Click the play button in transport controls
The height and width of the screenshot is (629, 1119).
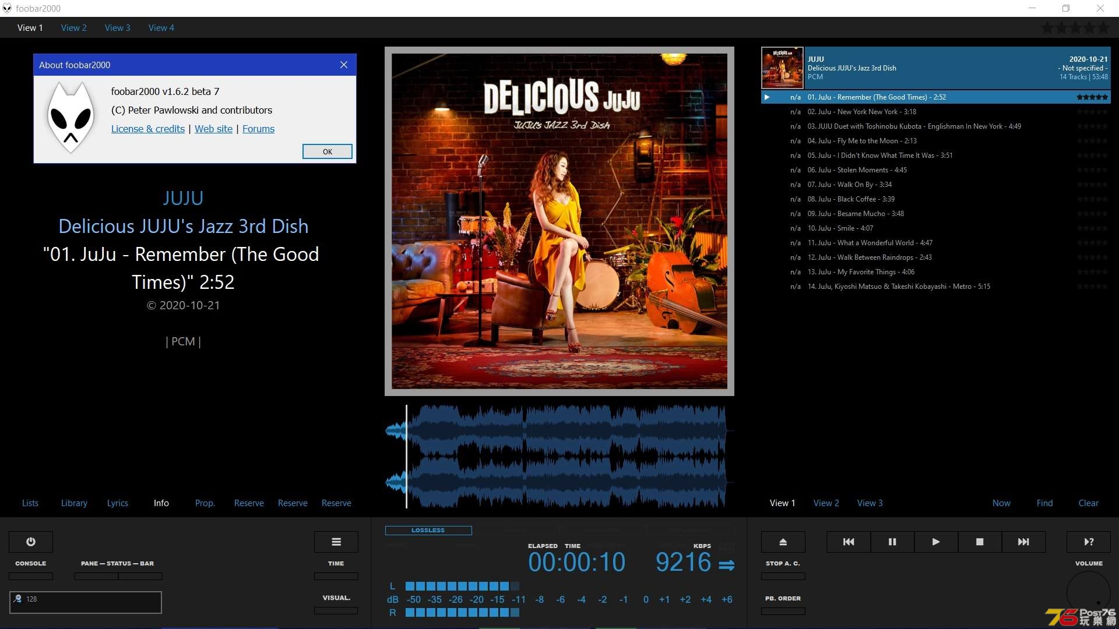pyautogui.click(x=936, y=542)
